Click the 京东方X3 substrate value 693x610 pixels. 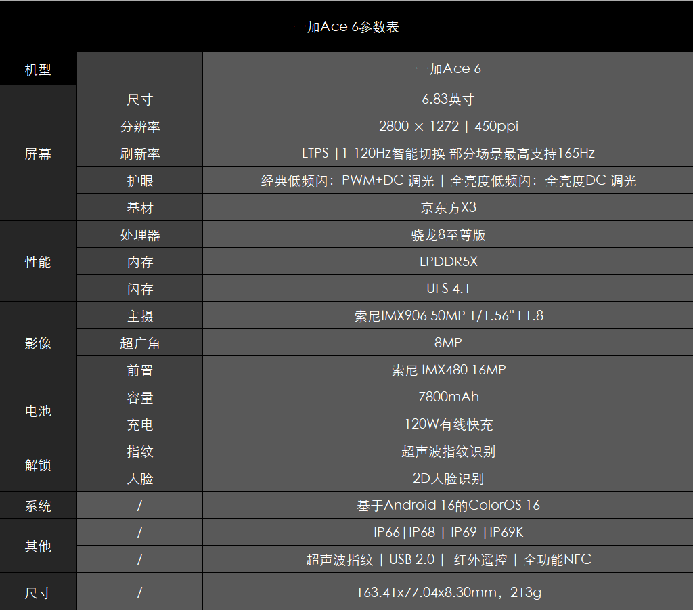(448, 207)
